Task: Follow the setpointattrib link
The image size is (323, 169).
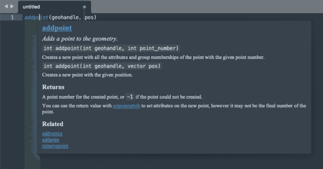Action: point(126,106)
